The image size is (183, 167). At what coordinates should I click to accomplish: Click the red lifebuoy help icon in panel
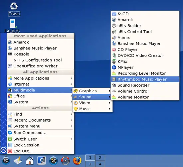pos(65,161)
